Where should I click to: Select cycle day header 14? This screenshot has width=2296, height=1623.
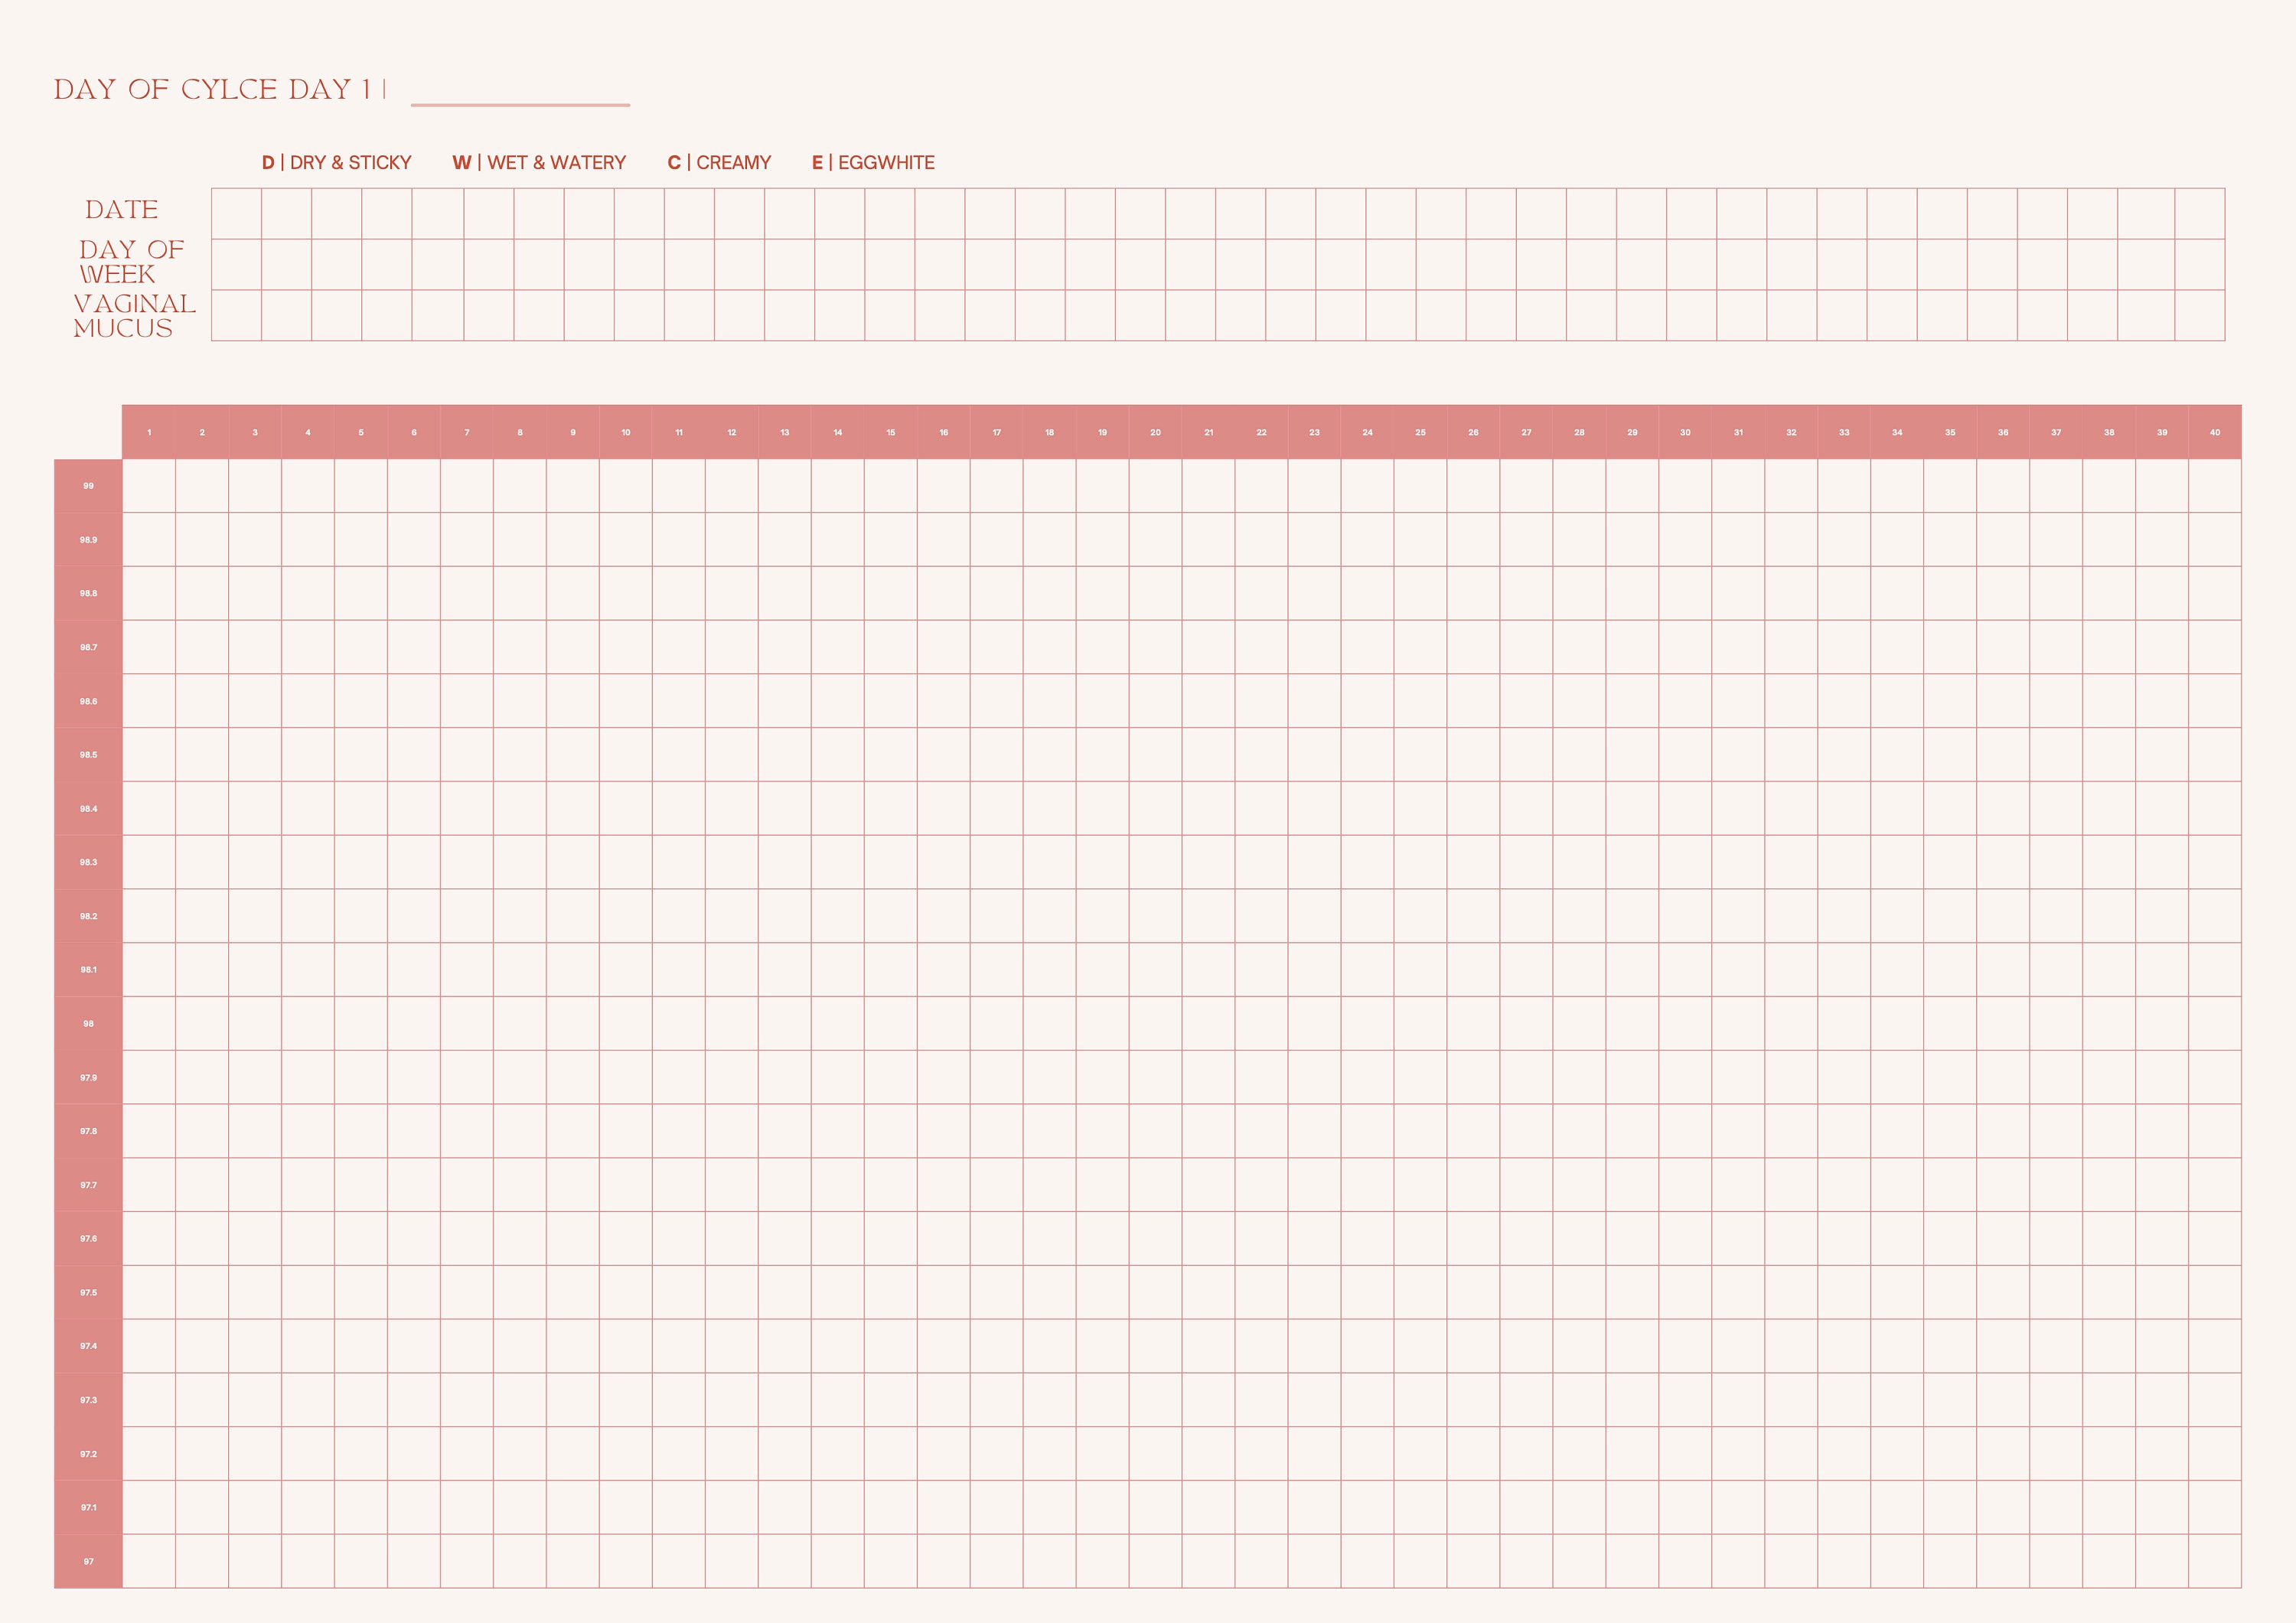pyautogui.click(x=837, y=431)
